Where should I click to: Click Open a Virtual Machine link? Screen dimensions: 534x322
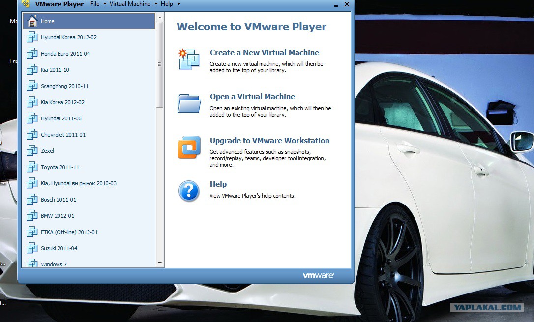(252, 97)
